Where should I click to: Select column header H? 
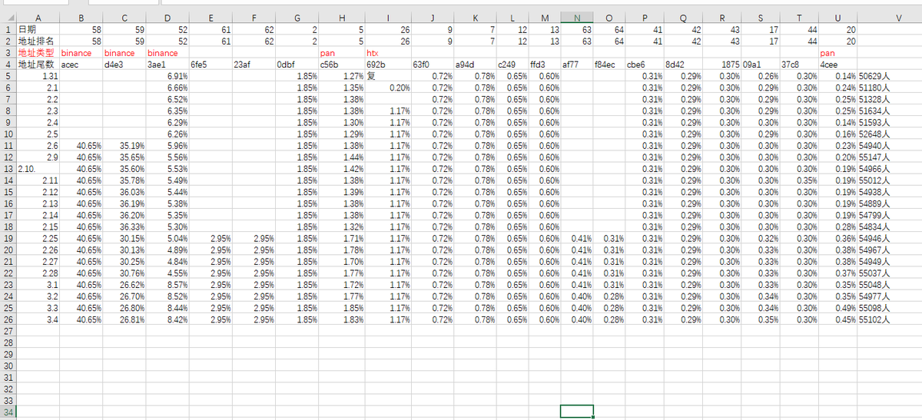341,18
